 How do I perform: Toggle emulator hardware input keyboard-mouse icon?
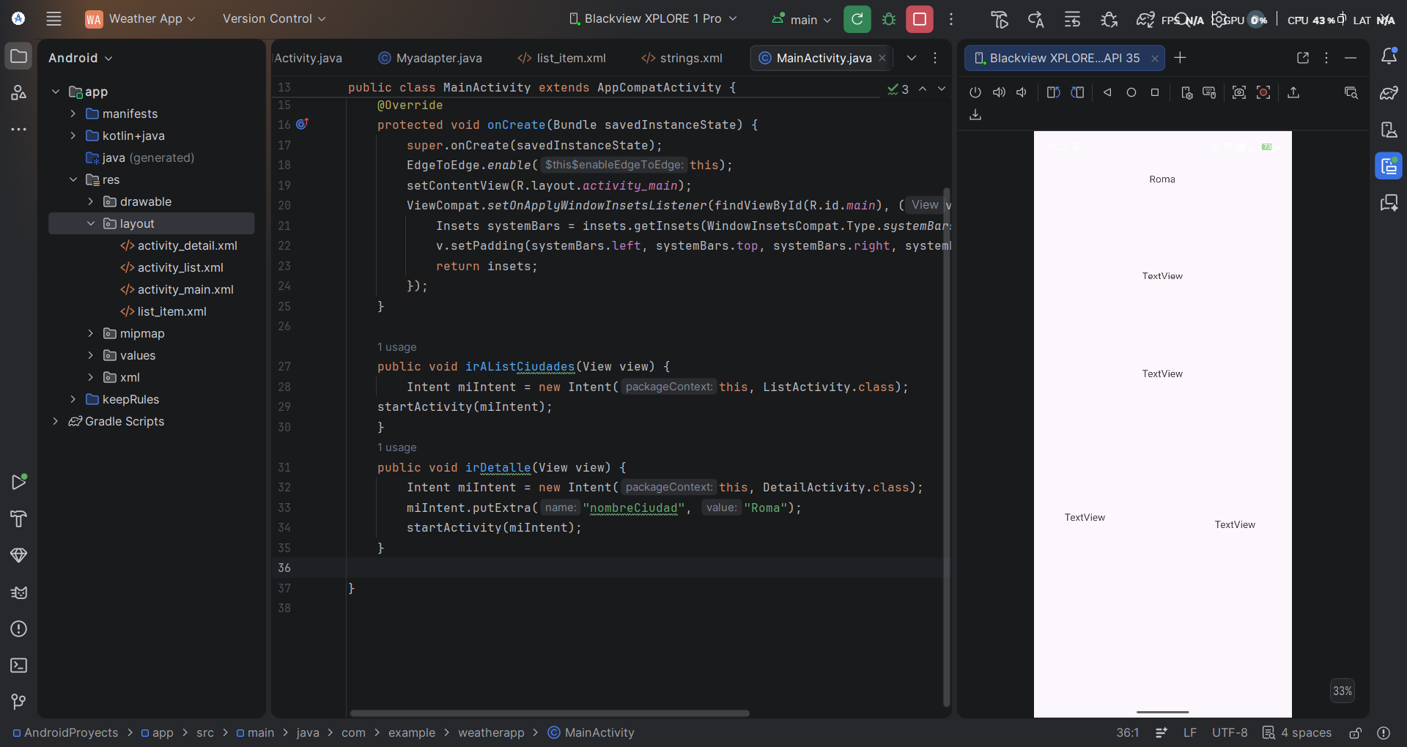(x=1209, y=92)
